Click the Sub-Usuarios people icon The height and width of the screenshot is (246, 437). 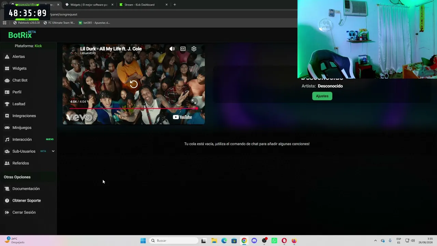pyautogui.click(x=7, y=151)
